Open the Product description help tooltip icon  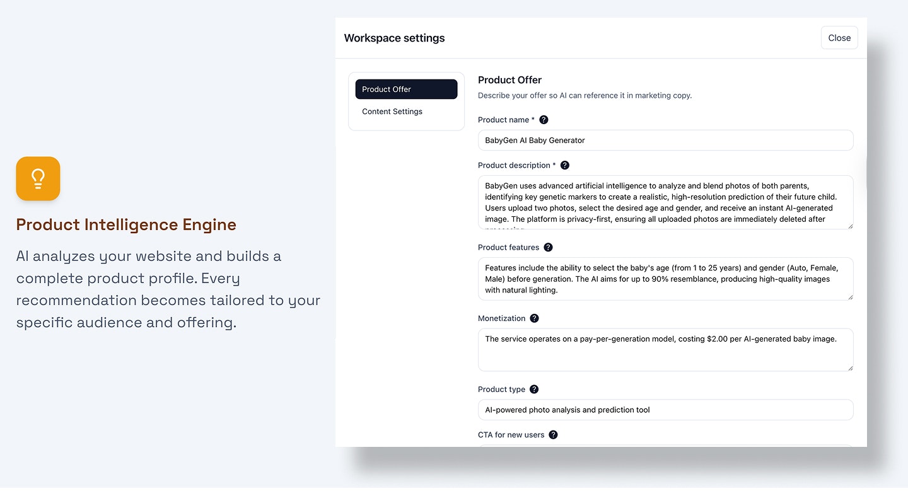[565, 165]
